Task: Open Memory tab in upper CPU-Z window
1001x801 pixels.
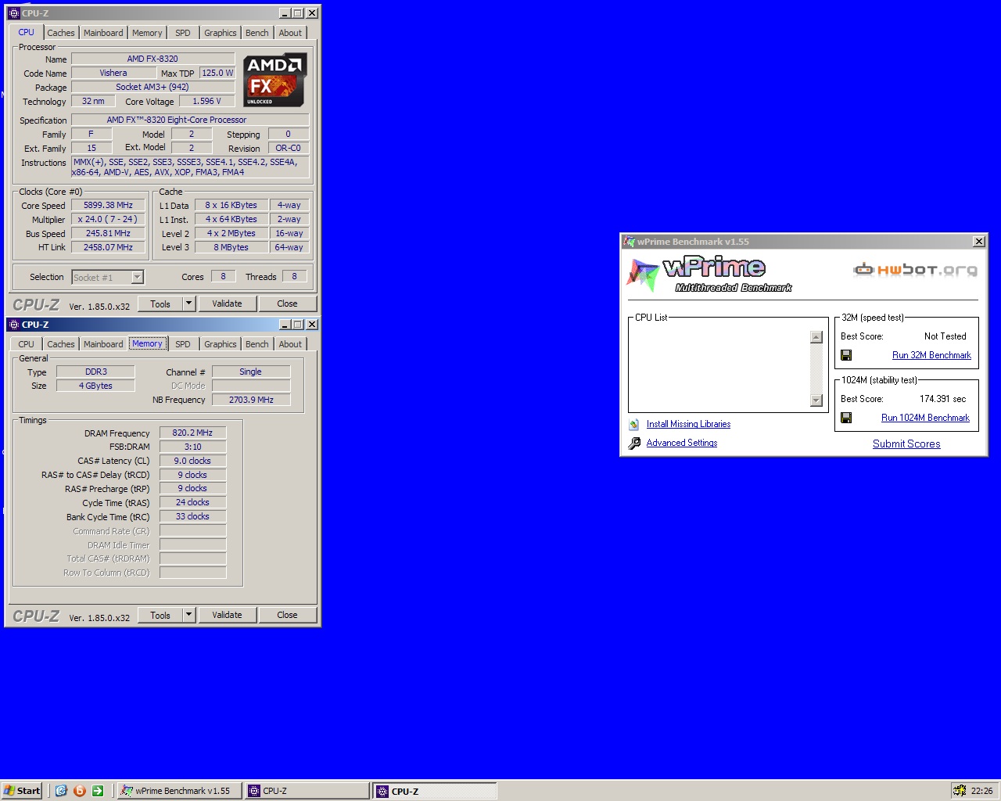Action: 147,33
